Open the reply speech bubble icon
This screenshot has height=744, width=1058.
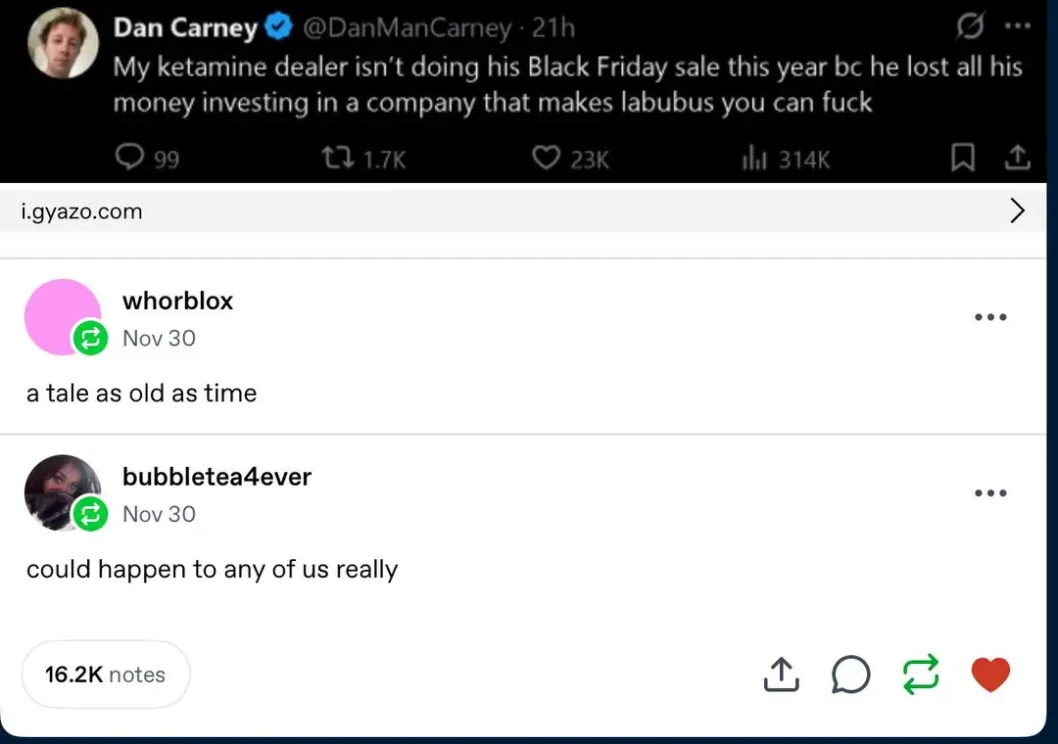click(x=850, y=674)
